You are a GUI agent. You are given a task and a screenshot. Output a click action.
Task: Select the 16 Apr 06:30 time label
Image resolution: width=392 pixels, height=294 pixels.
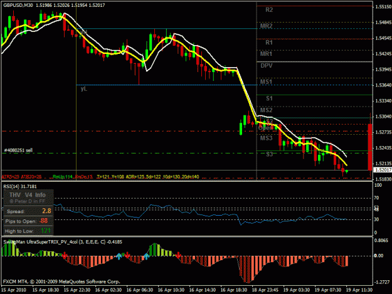[x=139, y=290]
